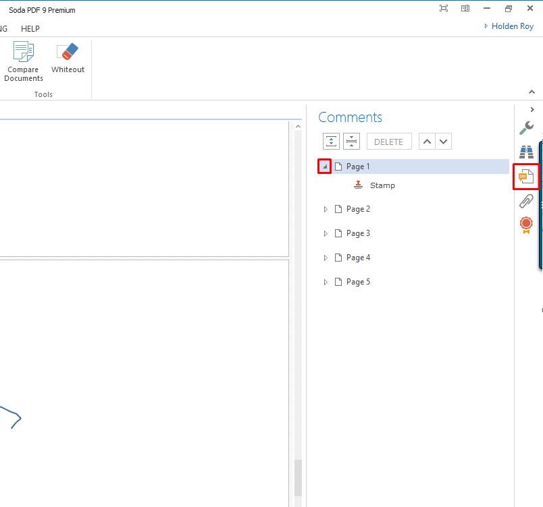
Task: Open the binoculars search sidebar panel
Action: coord(526,152)
